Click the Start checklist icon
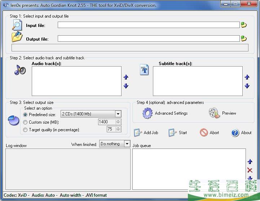 [172, 133]
